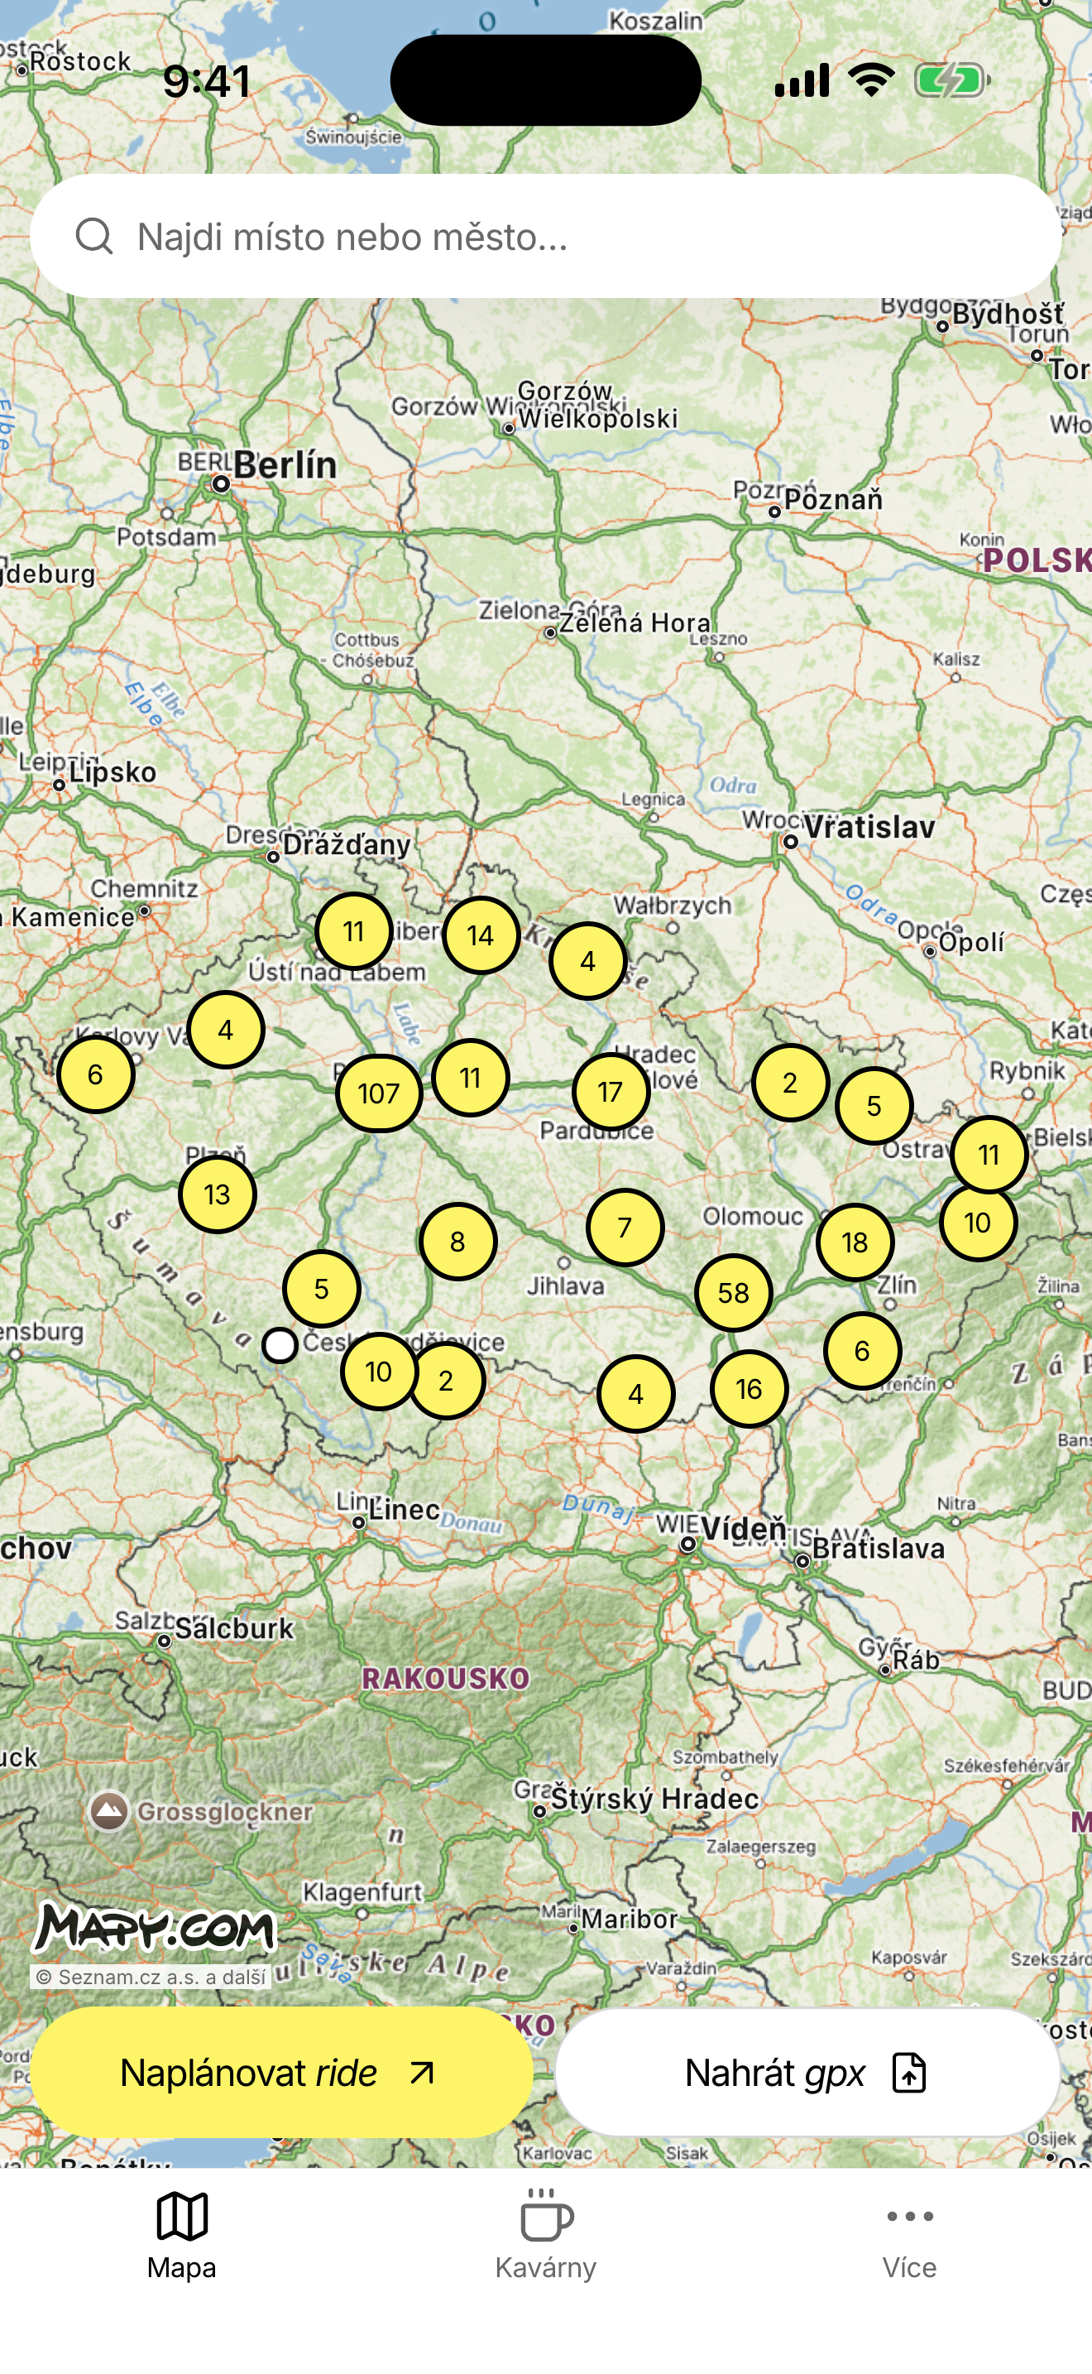Image resolution: width=1092 pixels, height=2374 pixels.
Task: Tap the magnifier icon in the search bar
Action: (94, 236)
